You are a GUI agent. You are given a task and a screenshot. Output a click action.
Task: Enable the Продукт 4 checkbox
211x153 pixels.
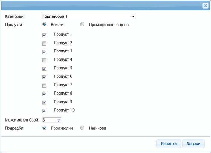coord(44,60)
